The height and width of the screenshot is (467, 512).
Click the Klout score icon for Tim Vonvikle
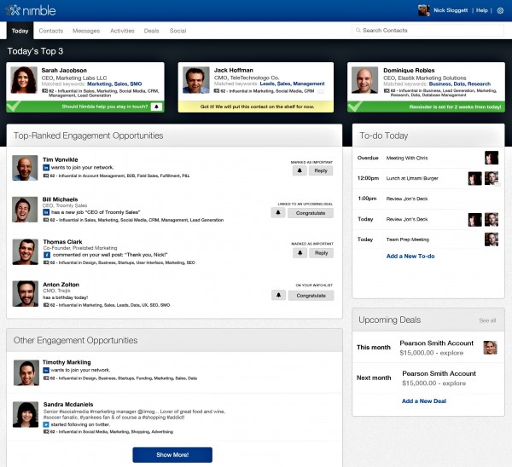pyautogui.click(x=46, y=176)
